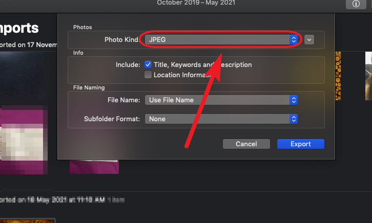Viewport: 372px width, 223px height.
Task: Click the Imports heading
Action: [19, 29]
